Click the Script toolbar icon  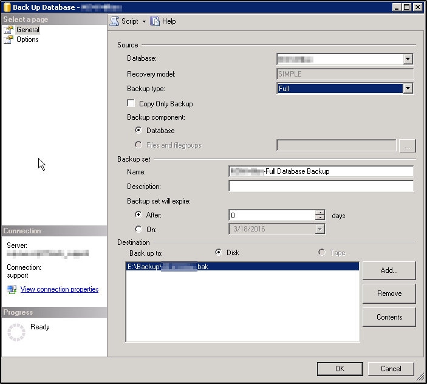tap(115, 21)
